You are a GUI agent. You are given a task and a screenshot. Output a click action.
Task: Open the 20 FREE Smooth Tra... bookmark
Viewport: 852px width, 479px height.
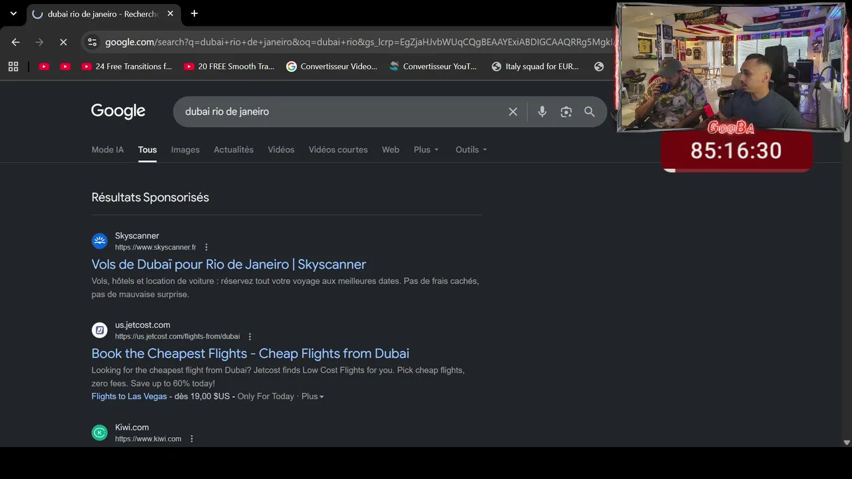coord(229,67)
